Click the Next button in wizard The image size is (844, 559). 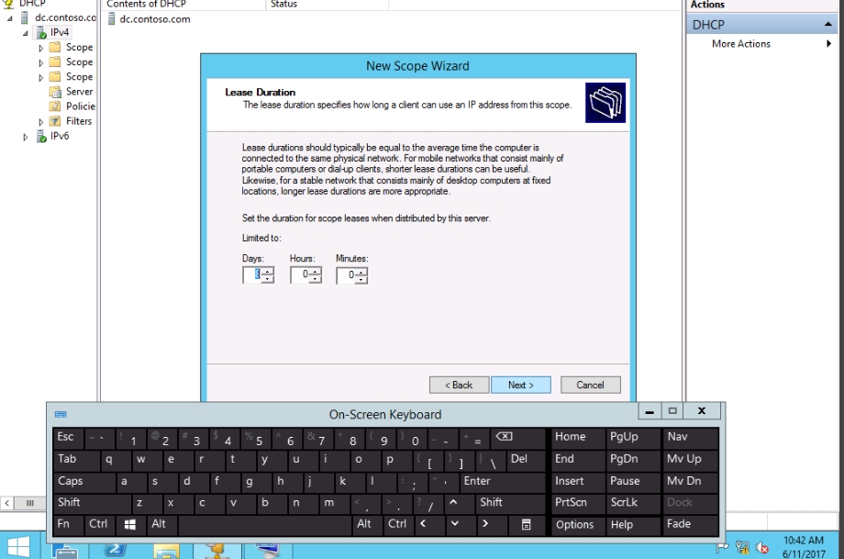click(520, 385)
